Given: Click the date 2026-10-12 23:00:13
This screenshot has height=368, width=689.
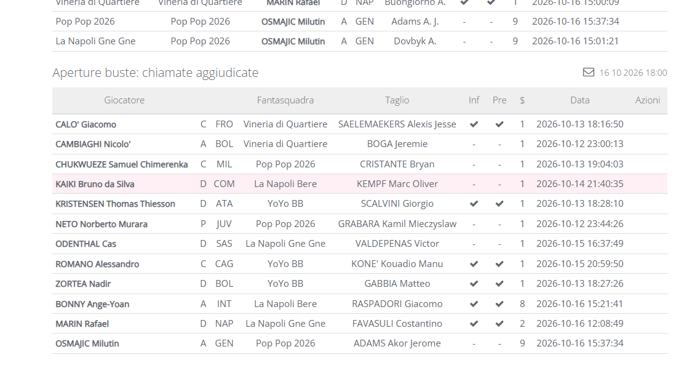Looking at the screenshot, I should coord(580,144).
